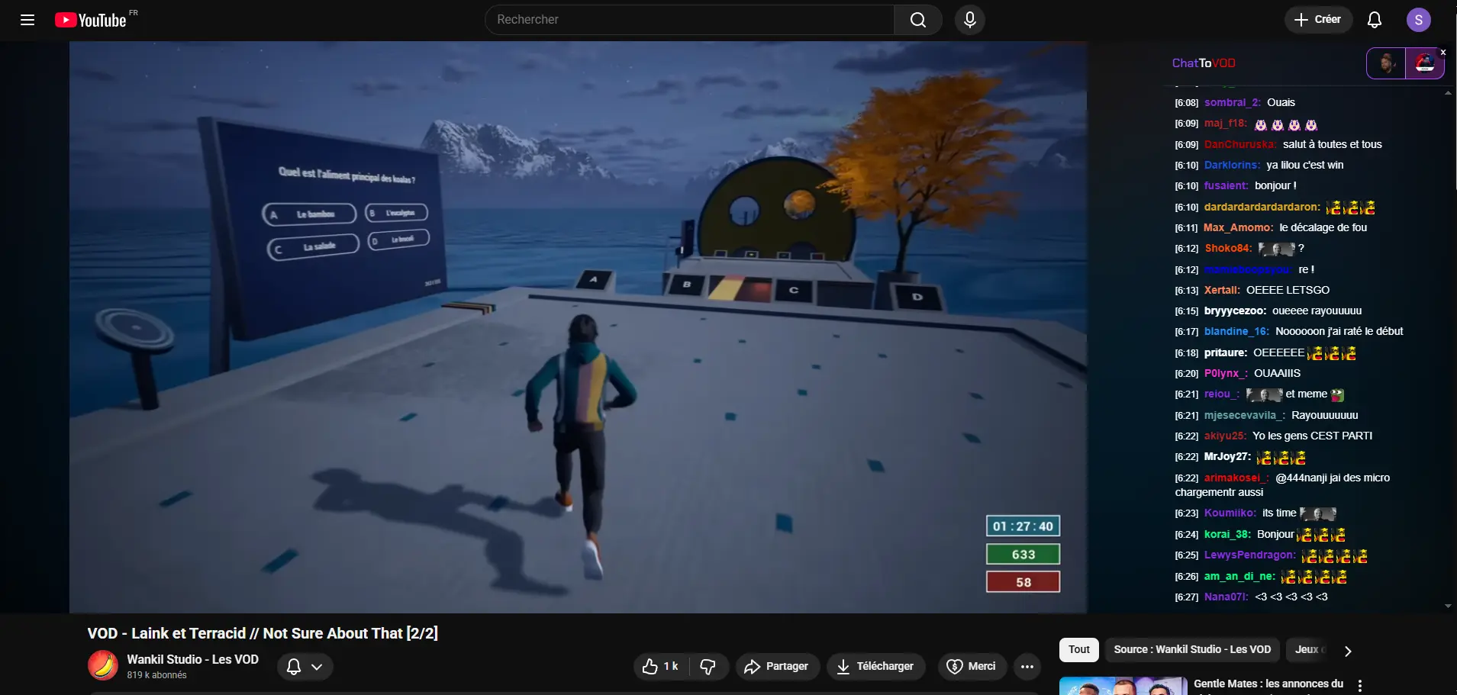1457x695 pixels.
Task: Open the notifications bell in header
Action: [1374, 20]
